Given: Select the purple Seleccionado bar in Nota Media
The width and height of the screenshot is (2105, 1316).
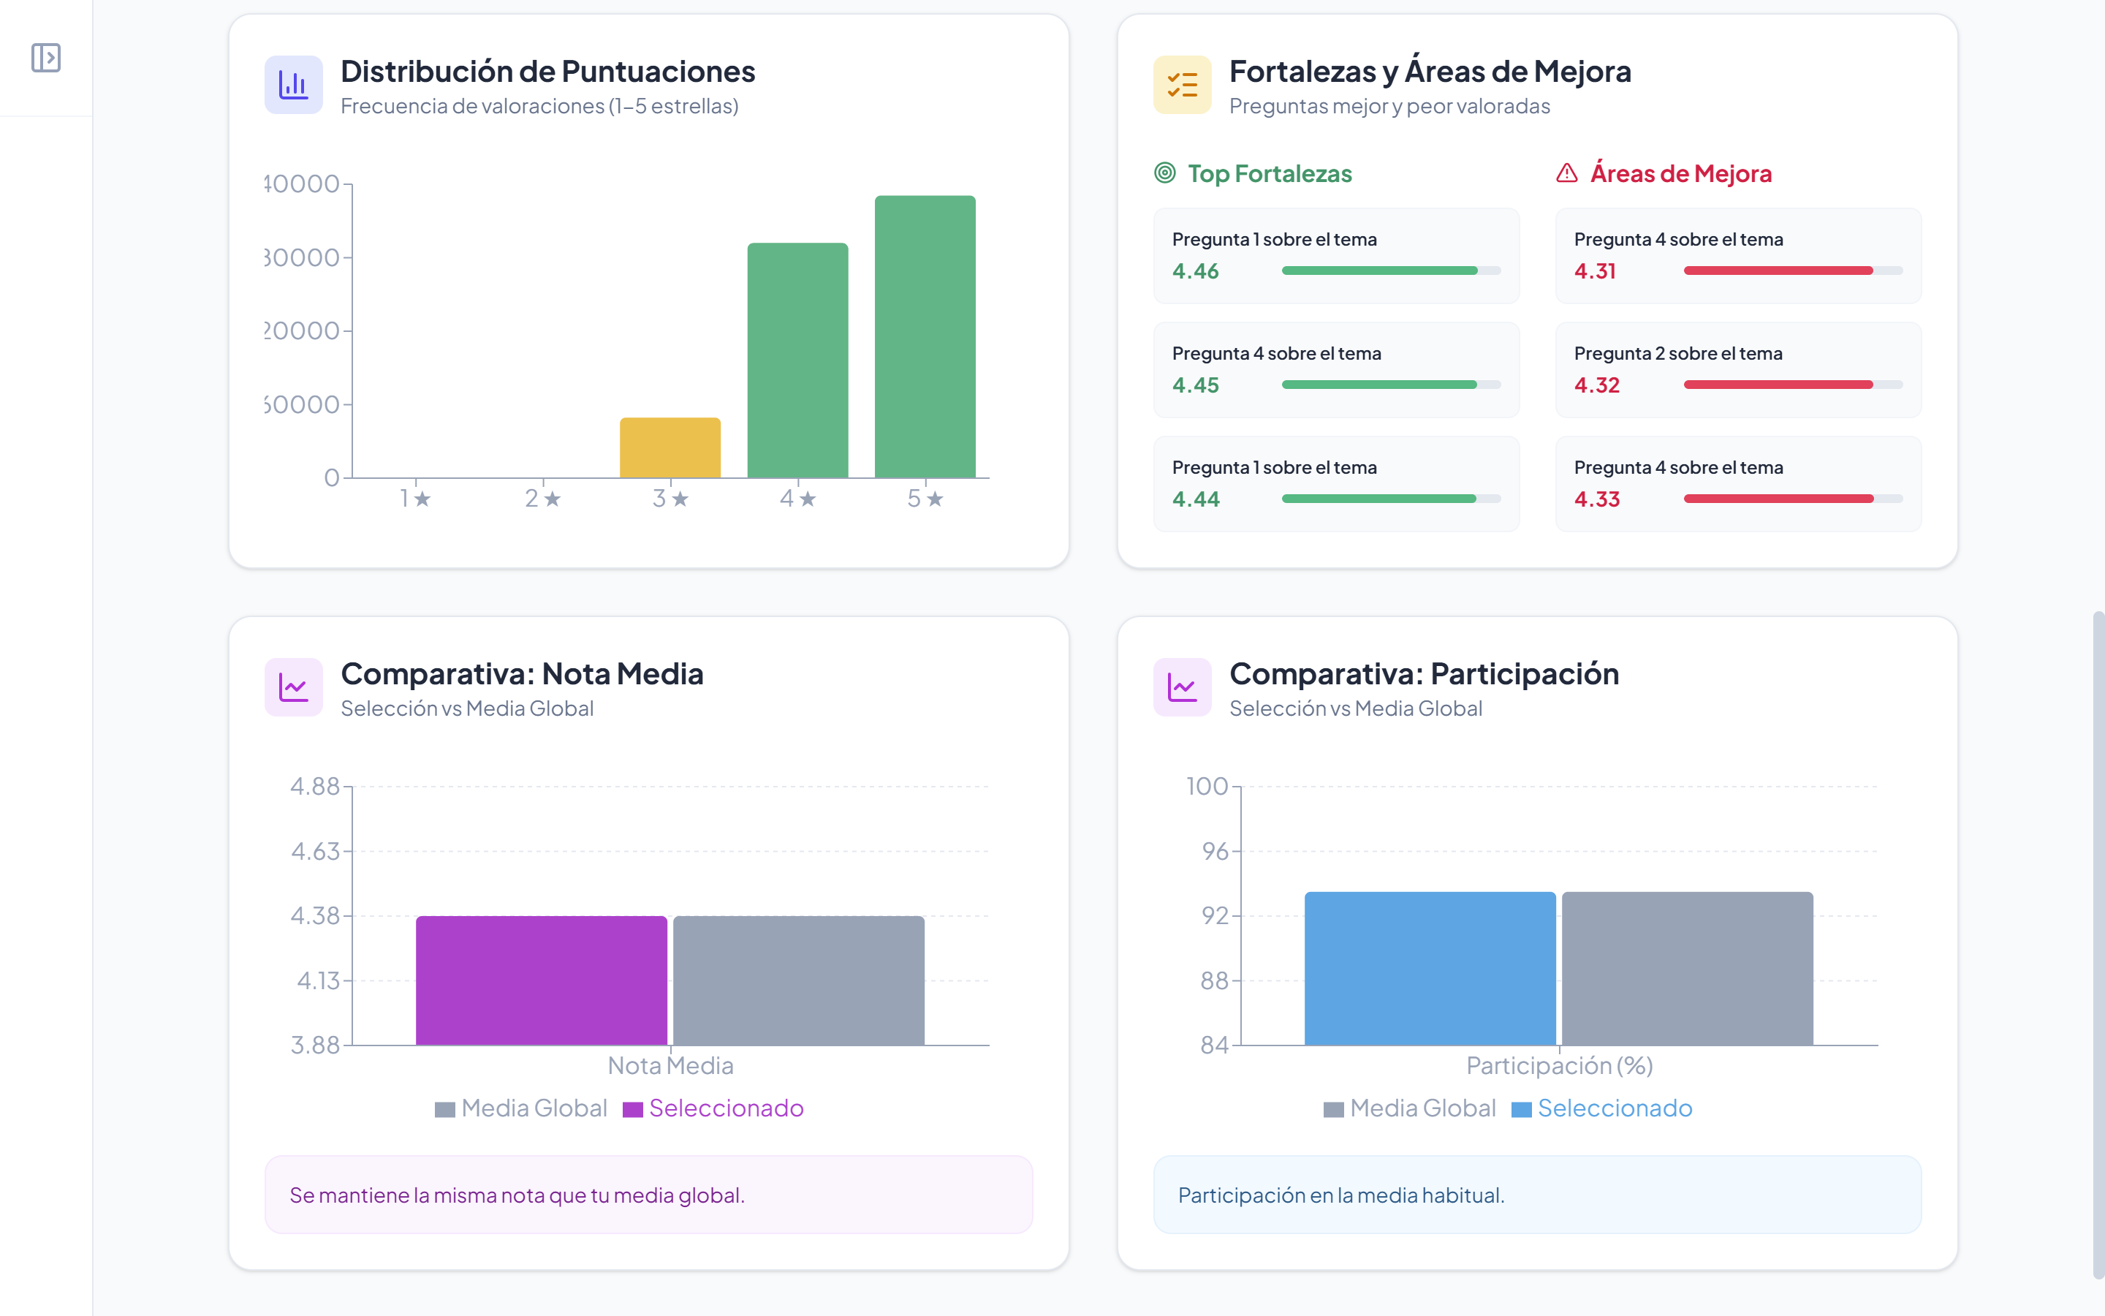Looking at the screenshot, I should [x=541, y=980].
